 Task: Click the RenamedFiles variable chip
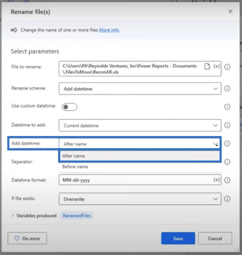coord(77,215)
